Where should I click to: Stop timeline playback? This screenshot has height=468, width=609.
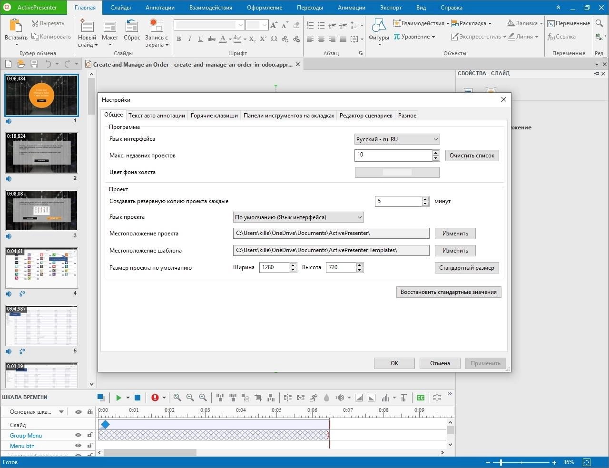[138, 398]
